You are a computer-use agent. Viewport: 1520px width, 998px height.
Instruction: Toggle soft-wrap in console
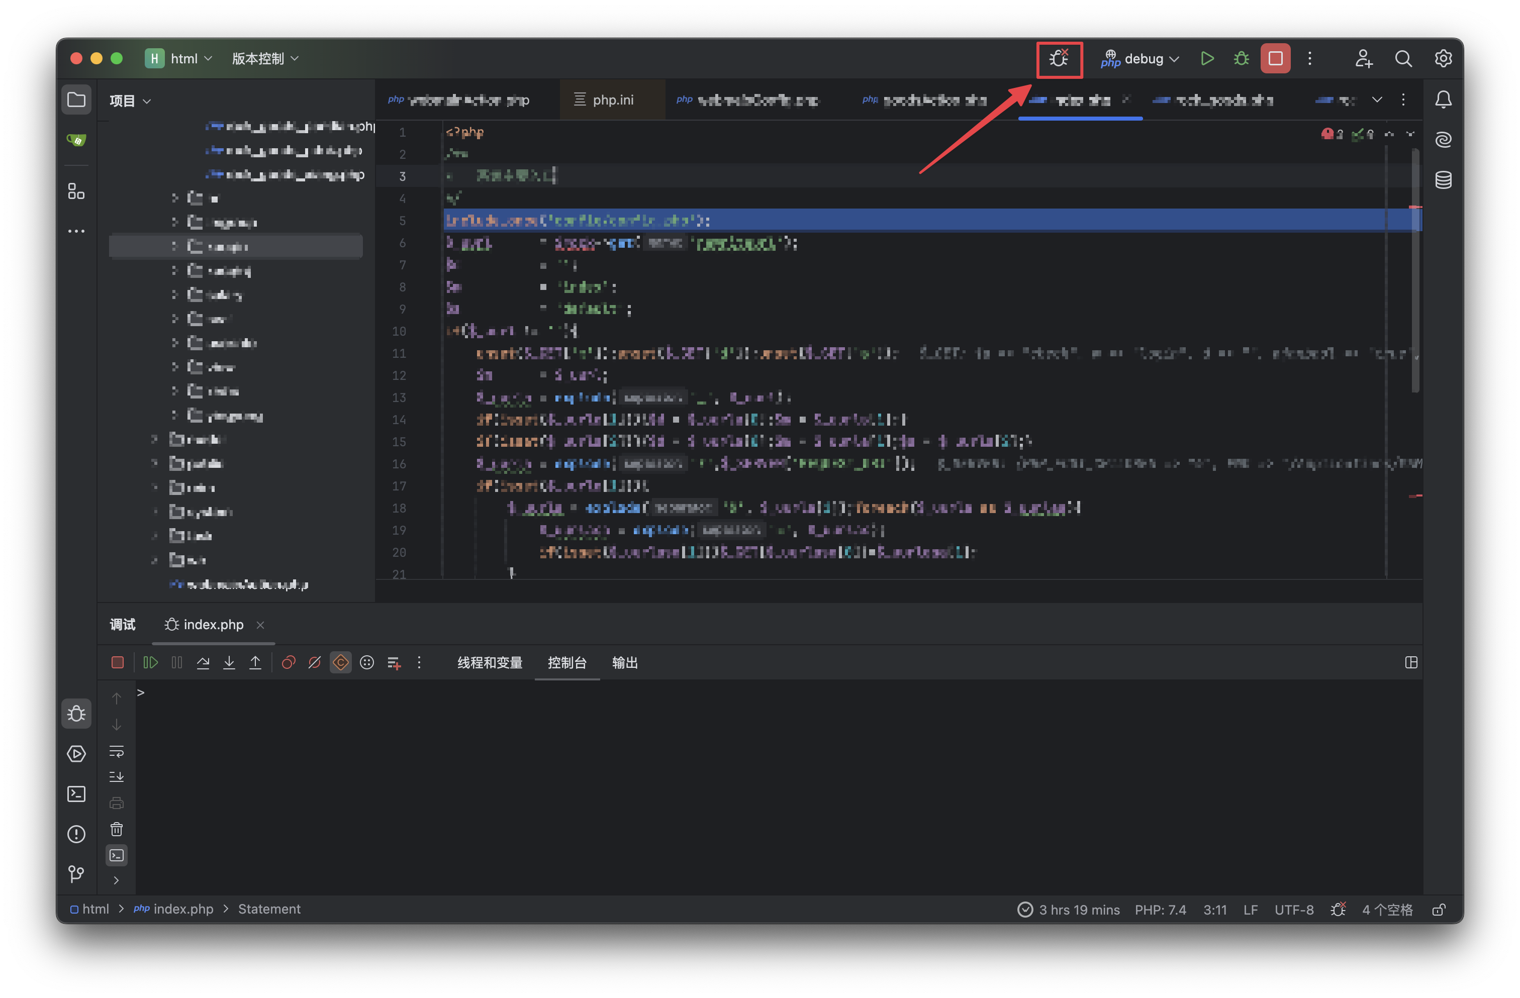click(x=117, y=752)
